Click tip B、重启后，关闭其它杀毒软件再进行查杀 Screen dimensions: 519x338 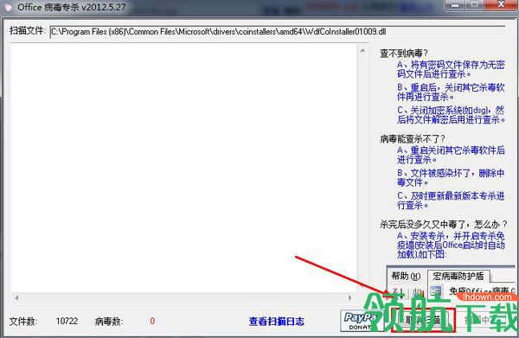pyautogui.click(x=451, y=92)
